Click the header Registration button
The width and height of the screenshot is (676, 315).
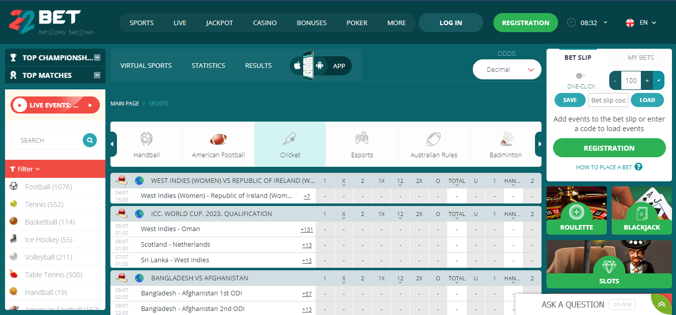[525, 23]
